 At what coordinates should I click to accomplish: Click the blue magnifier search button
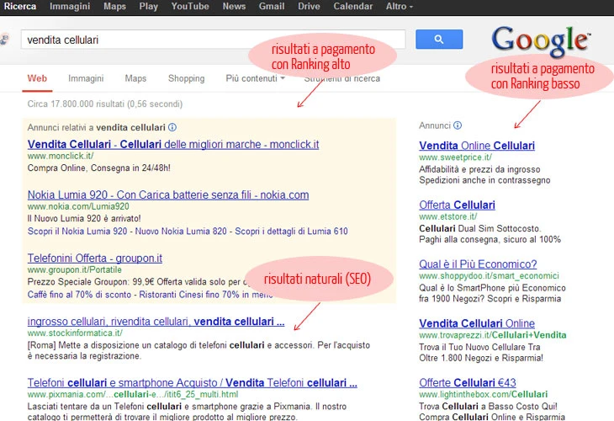point(439,40)
